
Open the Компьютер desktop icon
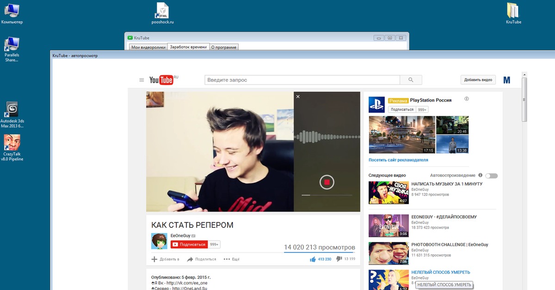pos(12,13)
